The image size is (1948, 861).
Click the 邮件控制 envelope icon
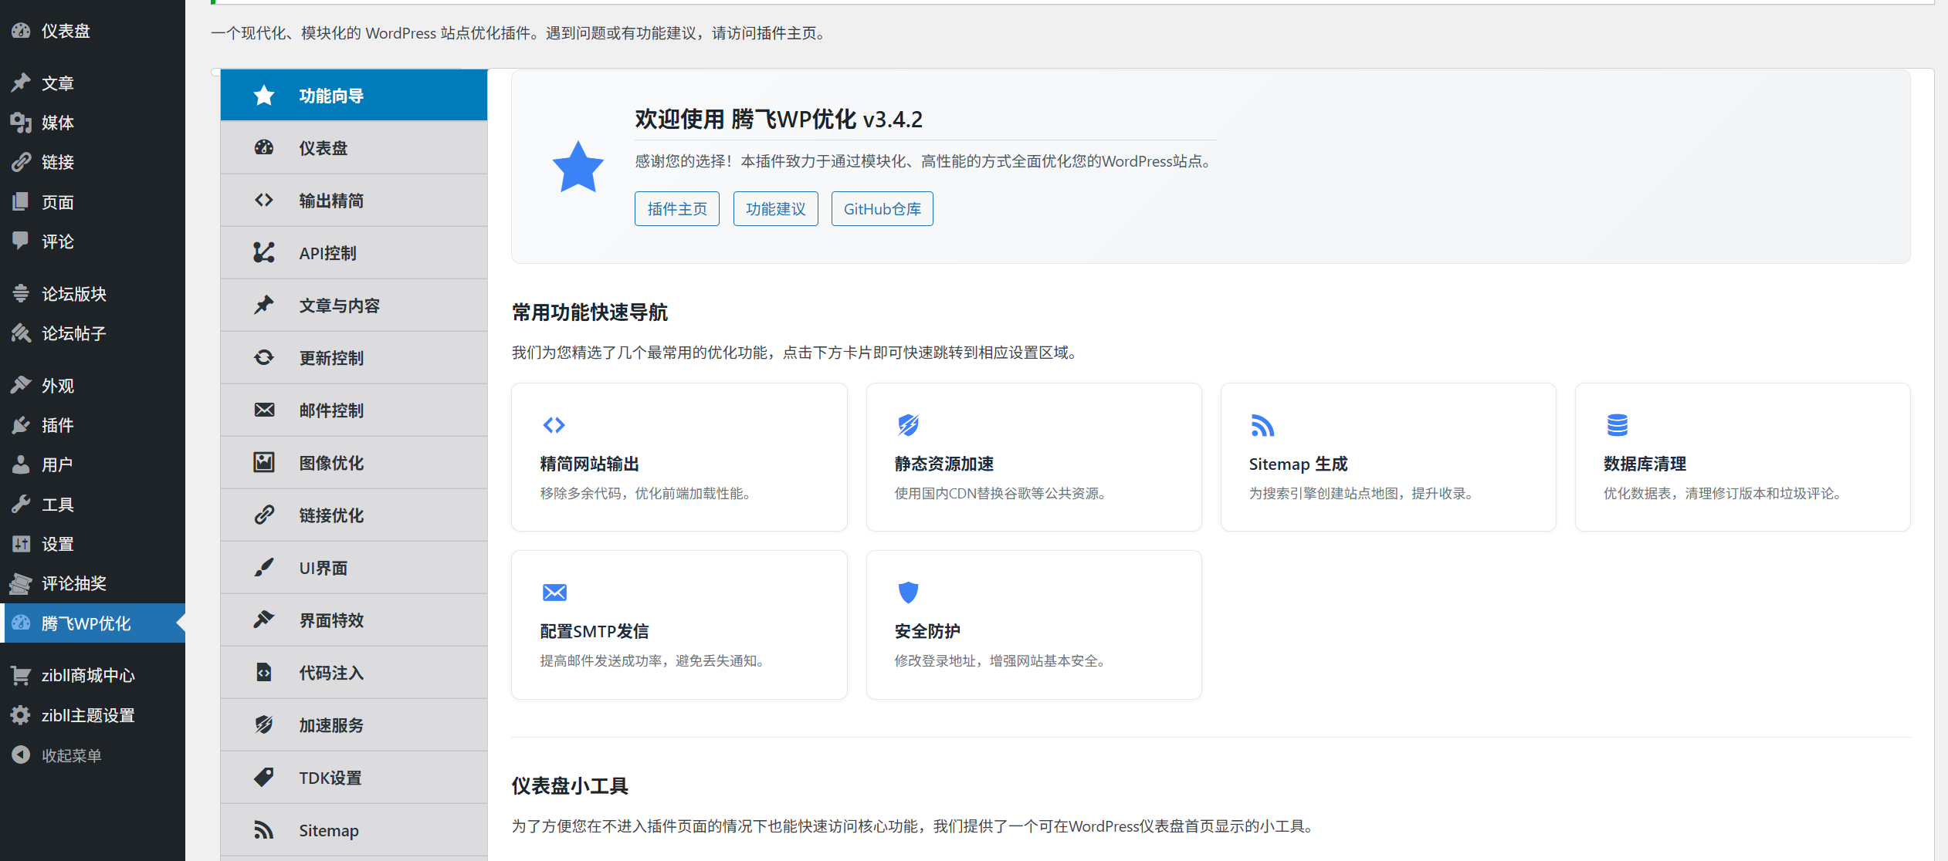pyautogui.click(x=264, y=410)
